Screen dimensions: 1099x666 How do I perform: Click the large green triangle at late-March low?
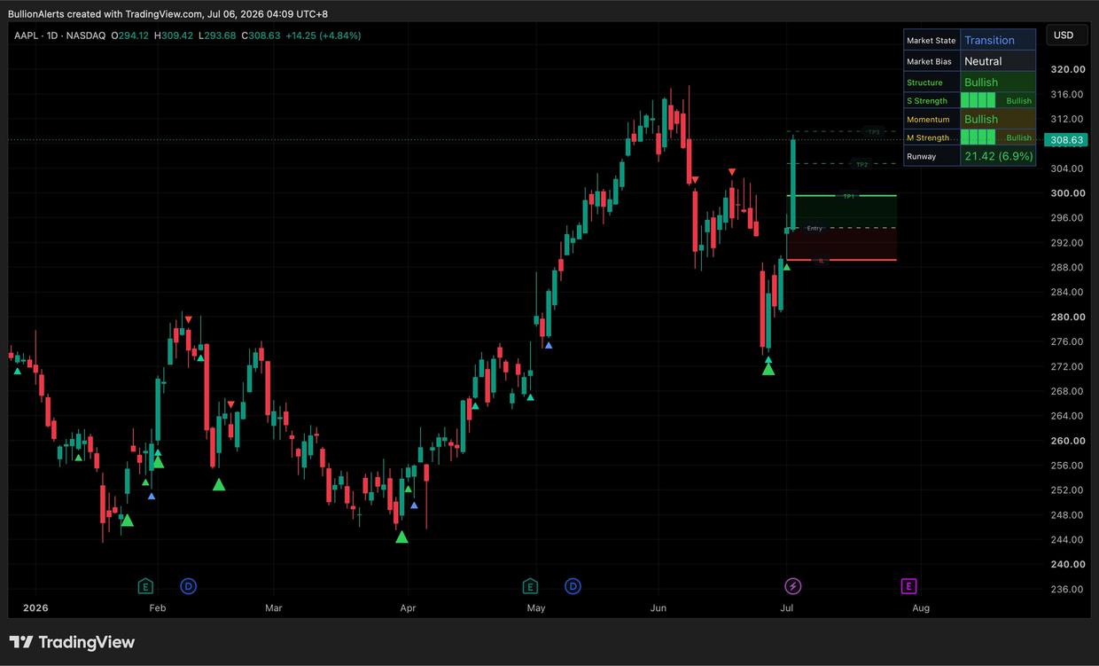coord(401,537)
